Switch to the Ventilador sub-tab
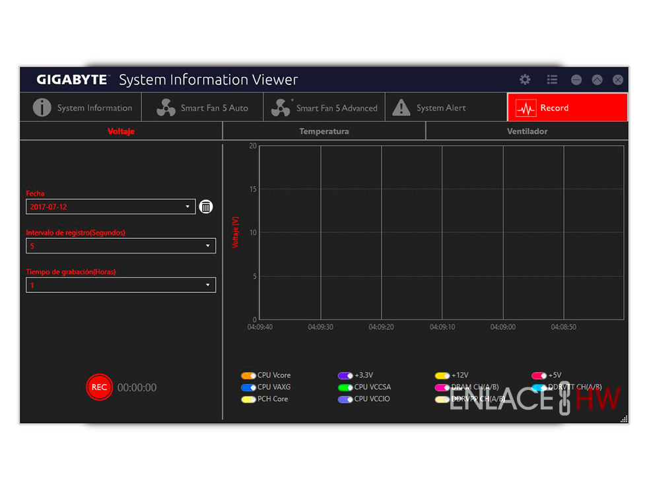Viewport: 647px width, 485px height. pyautogui.click(x=527, y=131)
